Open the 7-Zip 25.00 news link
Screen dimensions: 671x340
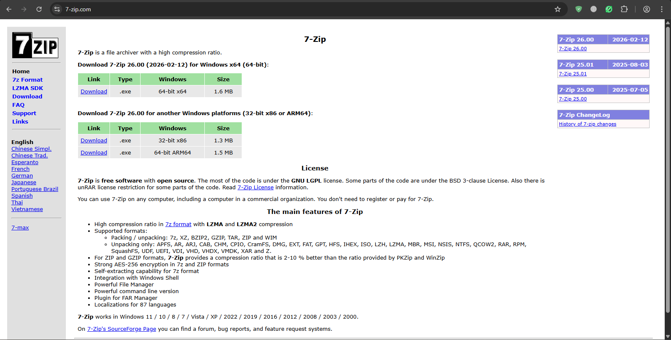pyautogui.click(x=573, y=99)
